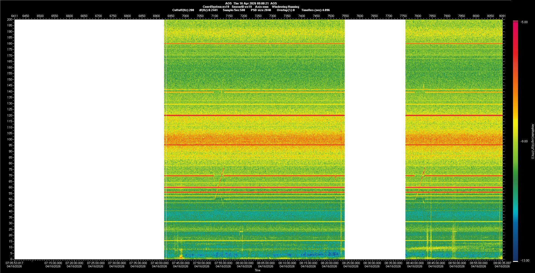Screen dimensions: 535x273
Task: Select the SensorID:es19 header label
Action: coord(242,7)
